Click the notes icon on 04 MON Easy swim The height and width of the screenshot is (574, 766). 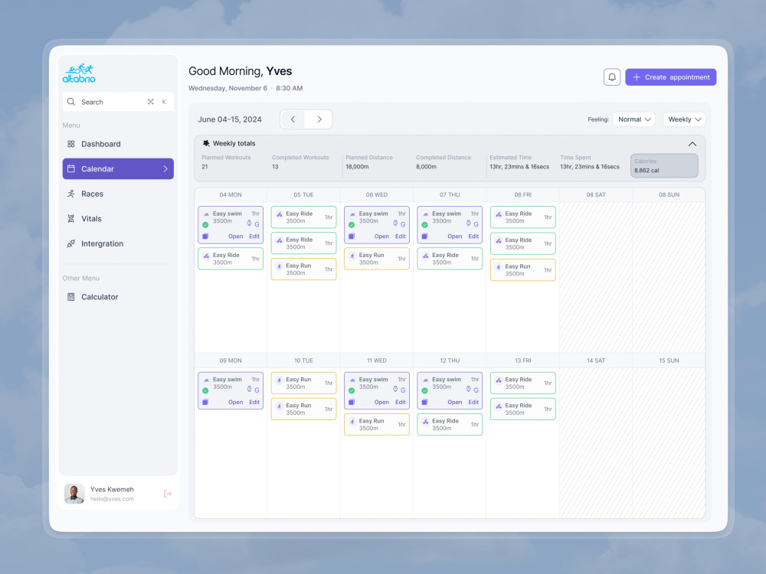(205, 236)
